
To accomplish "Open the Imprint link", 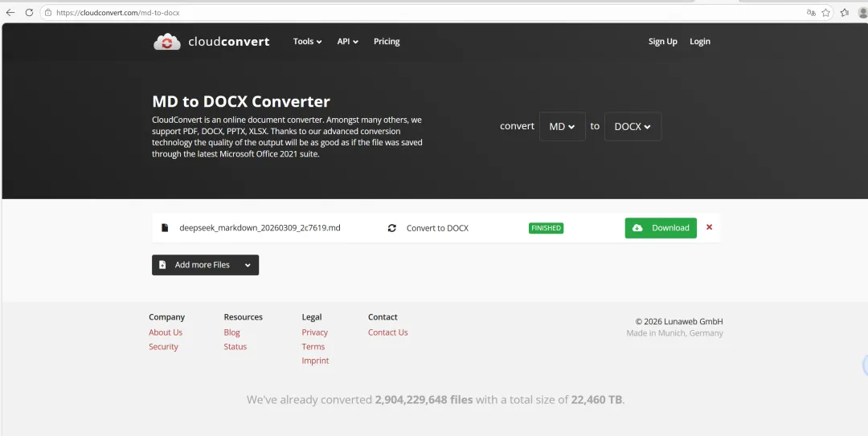I will (315, 361).
